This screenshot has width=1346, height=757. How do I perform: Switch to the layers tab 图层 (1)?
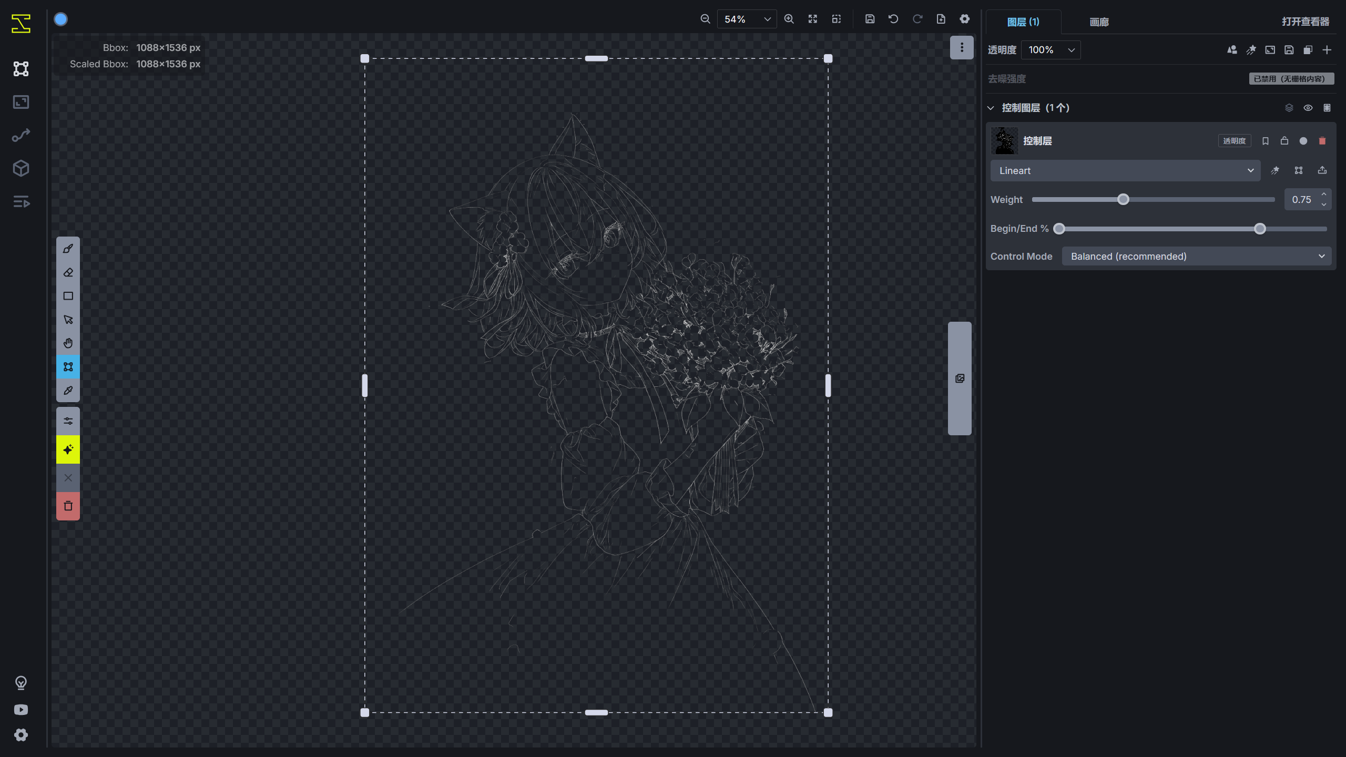(1023, 22)
